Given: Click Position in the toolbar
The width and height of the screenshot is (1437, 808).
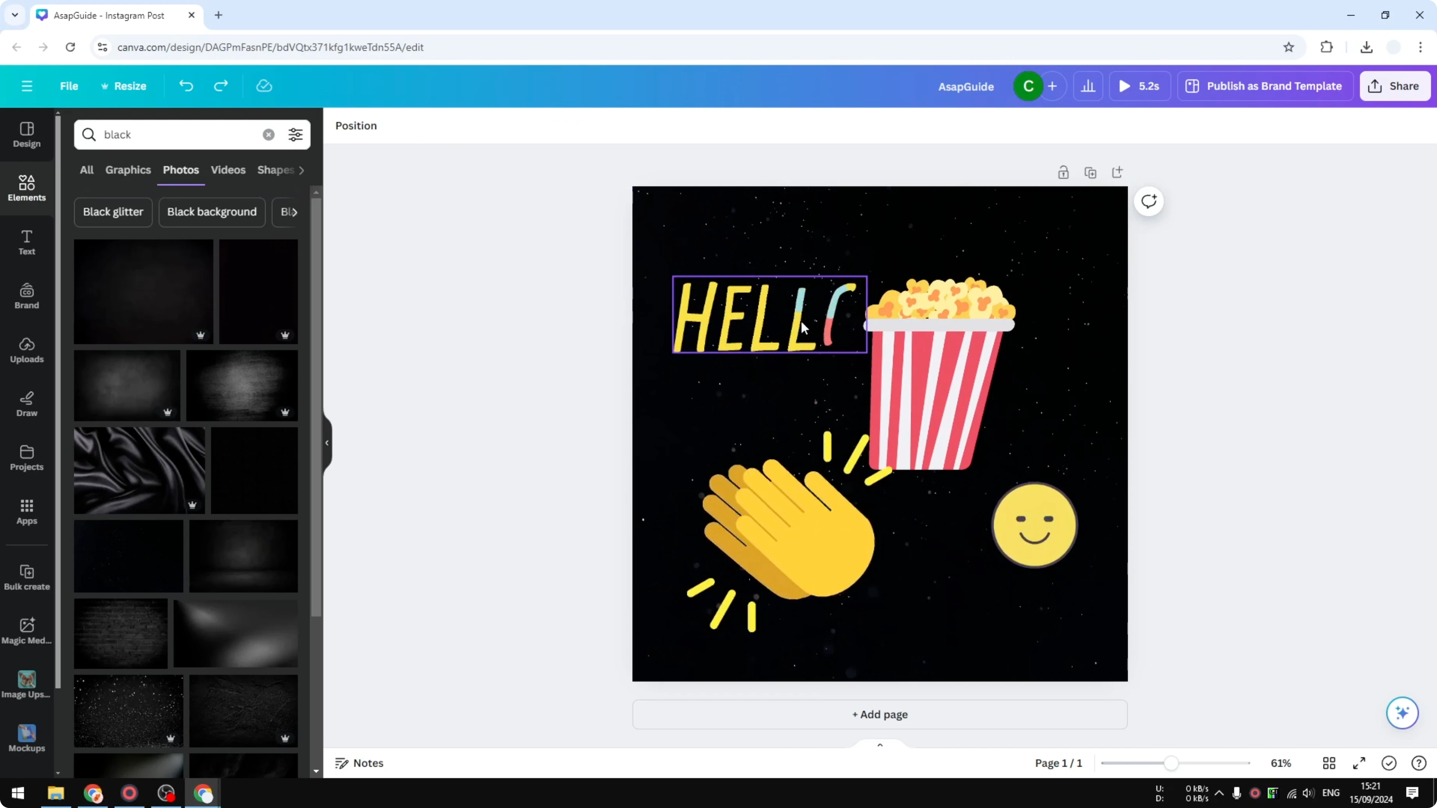Looking at the screenshot, I should (356, 125).
